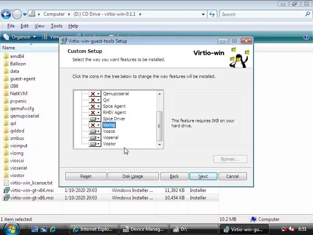Open the File menu in Explorer
The image size is (313, 235).
(x=11, y=26)
